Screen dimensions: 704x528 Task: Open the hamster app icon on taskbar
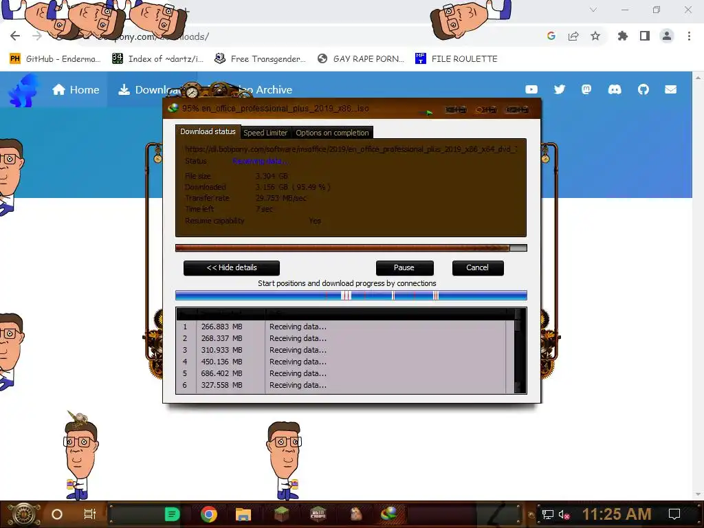tap(357, 514)
